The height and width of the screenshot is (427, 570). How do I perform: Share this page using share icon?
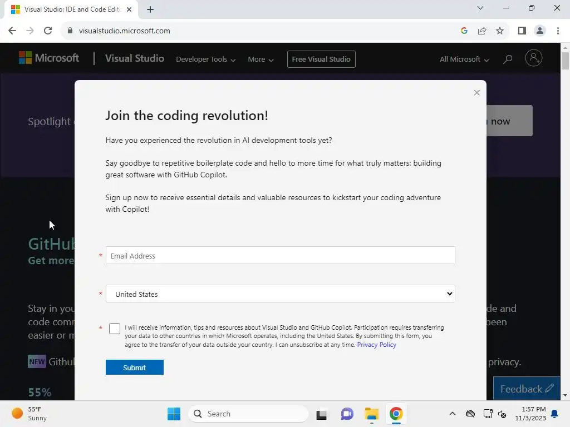[x=482, y=31]
